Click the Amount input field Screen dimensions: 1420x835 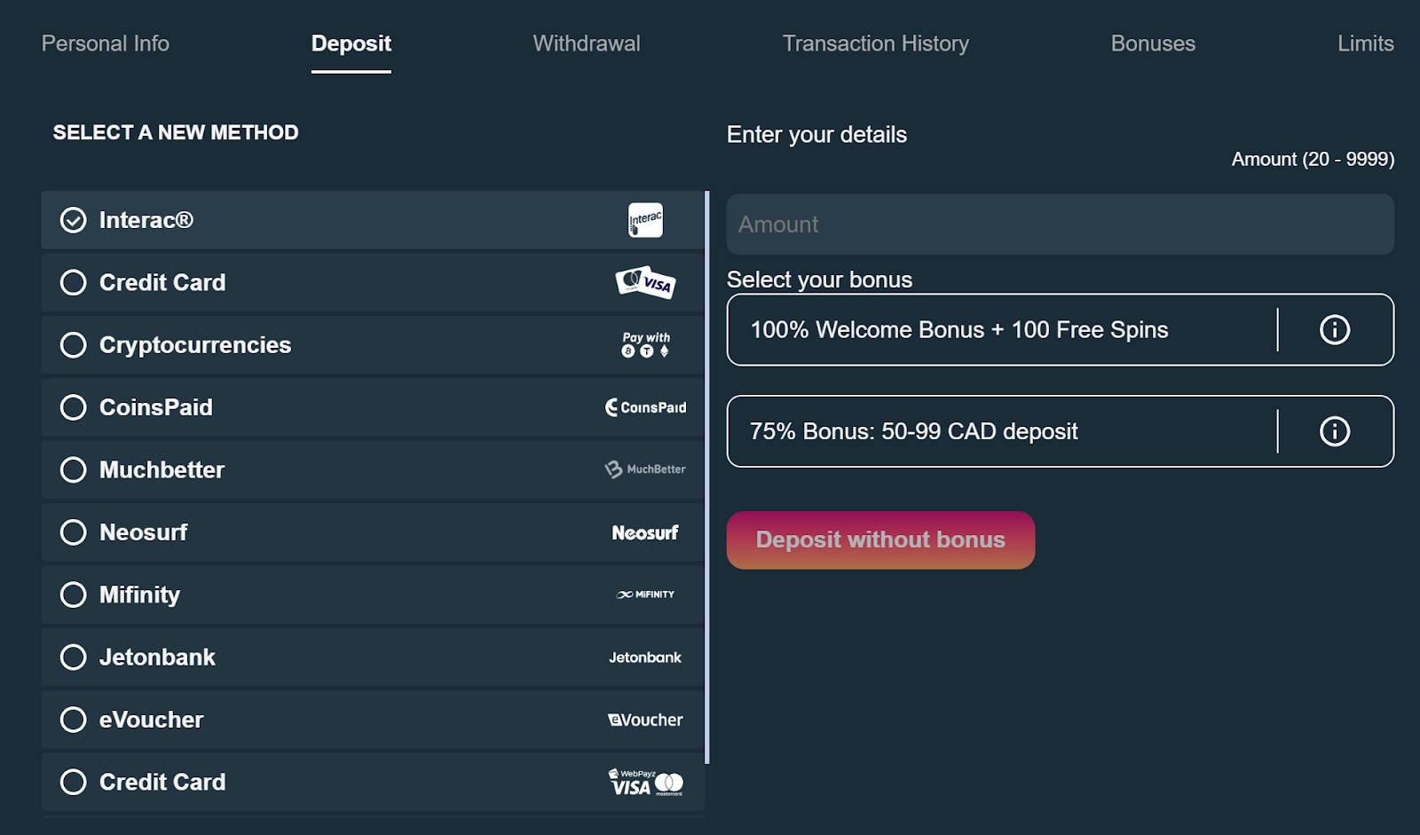1060,225
